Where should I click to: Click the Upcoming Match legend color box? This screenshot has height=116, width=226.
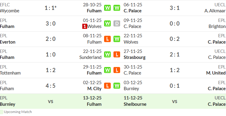click(2, 112)
